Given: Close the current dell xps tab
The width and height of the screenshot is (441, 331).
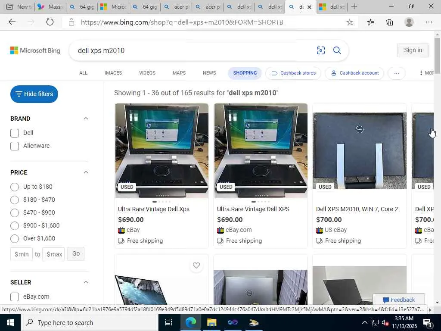Looking at the screenshot, I should [309, 7].
